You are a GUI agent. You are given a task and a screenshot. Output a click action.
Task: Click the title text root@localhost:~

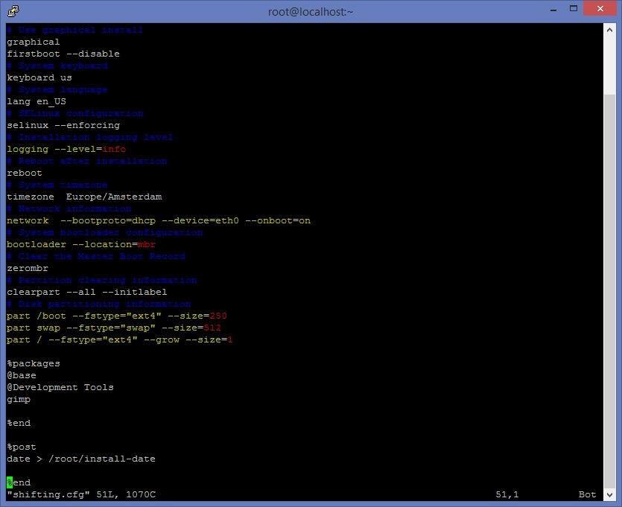310,12
